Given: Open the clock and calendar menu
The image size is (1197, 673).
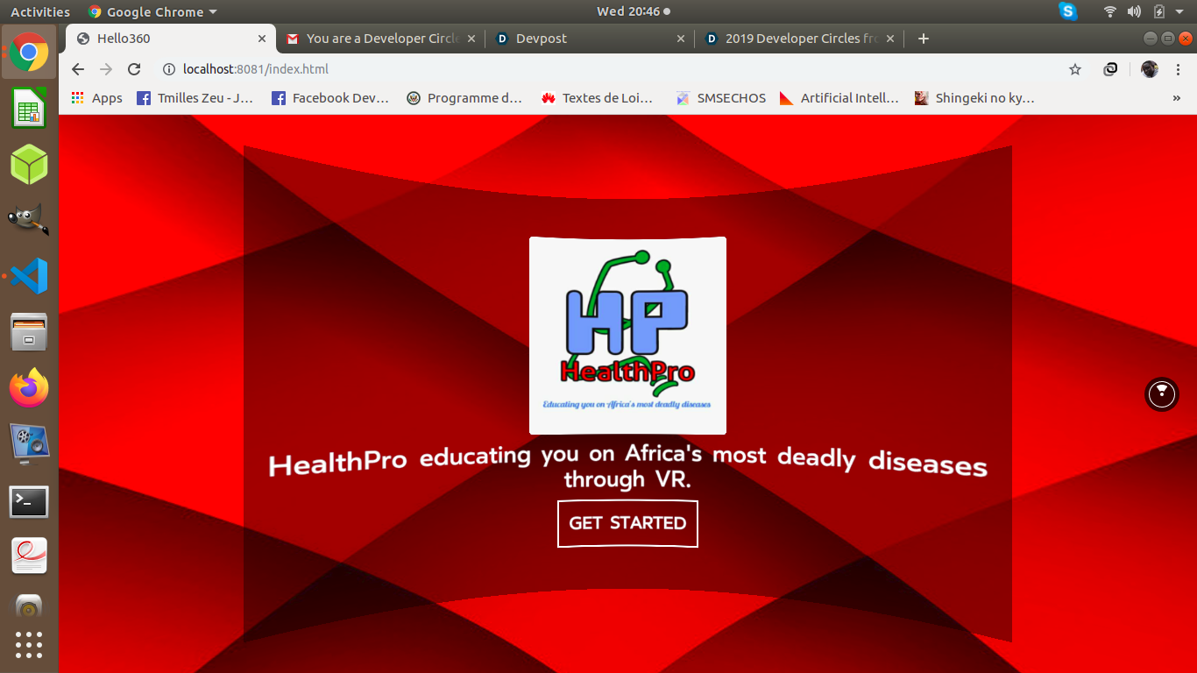Looking at the screenshot, I should 634,11.
